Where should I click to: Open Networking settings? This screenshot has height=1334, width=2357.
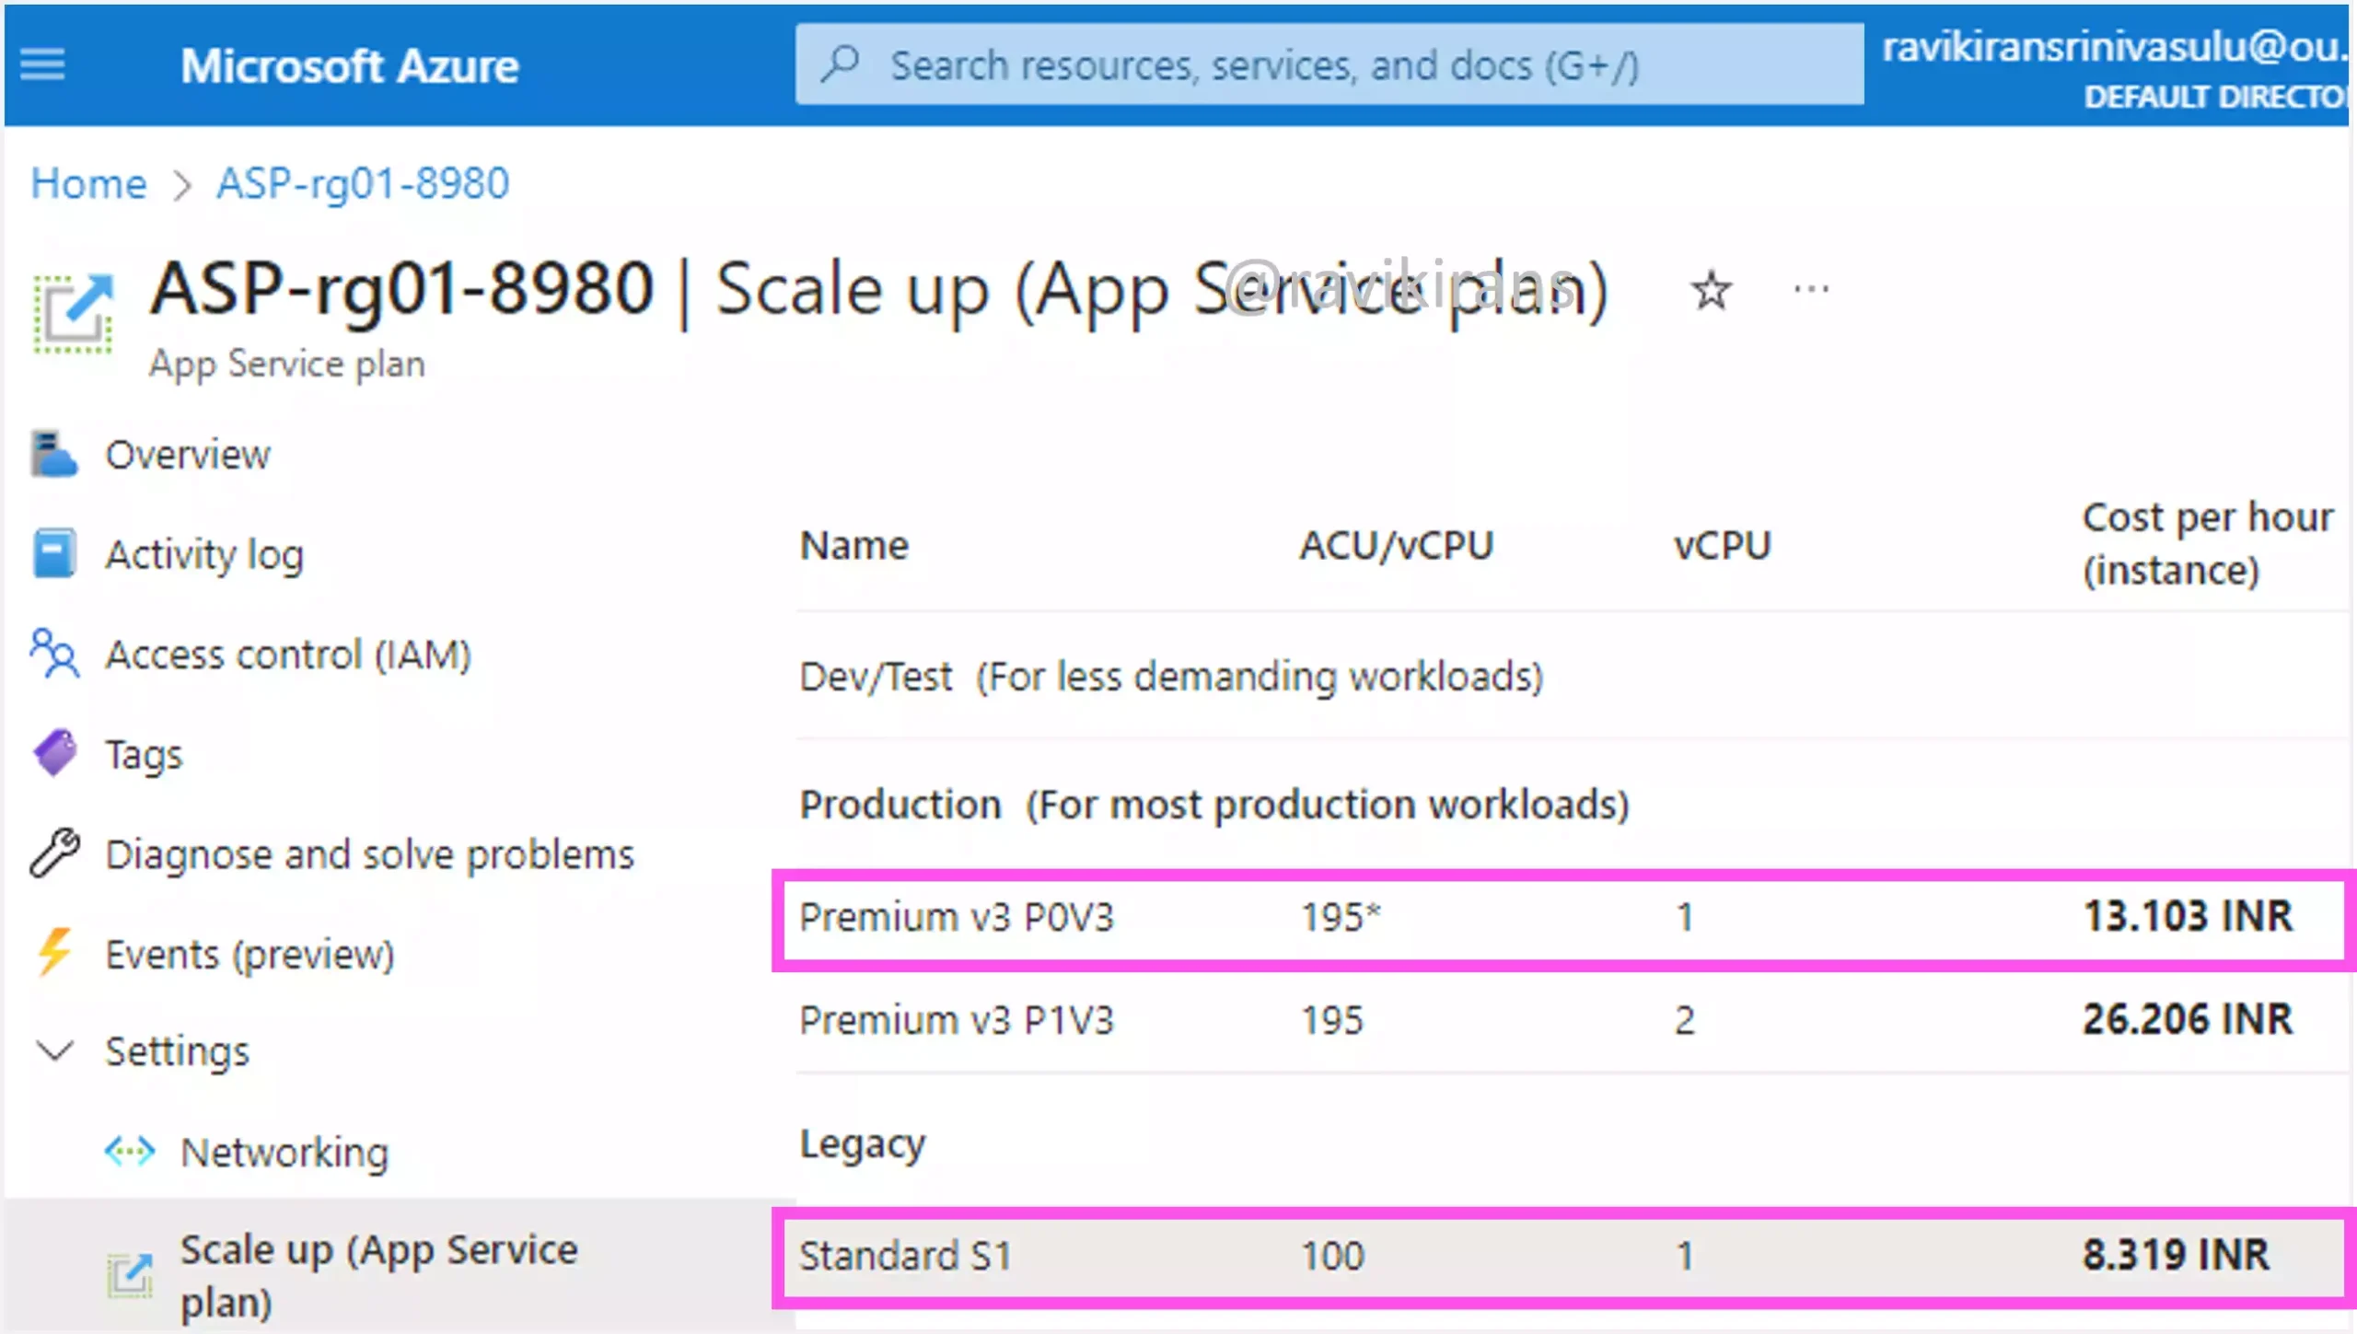click(x=284, y=1153)
